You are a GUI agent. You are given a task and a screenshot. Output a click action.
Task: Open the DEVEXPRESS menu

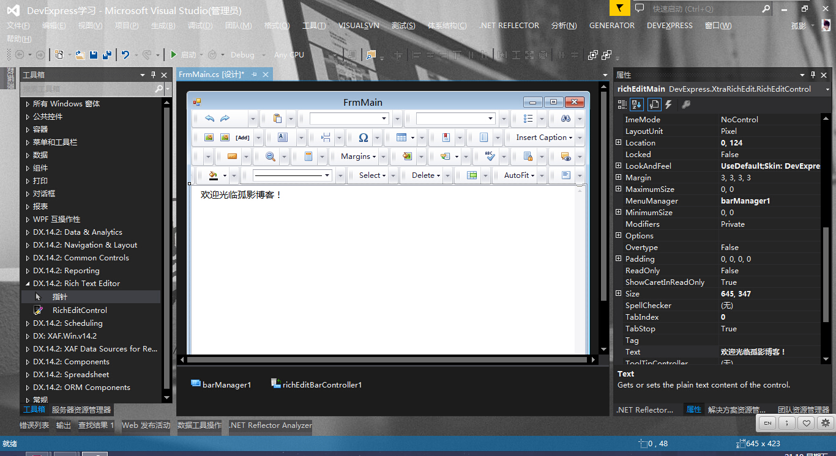click(x=670, y=26)
